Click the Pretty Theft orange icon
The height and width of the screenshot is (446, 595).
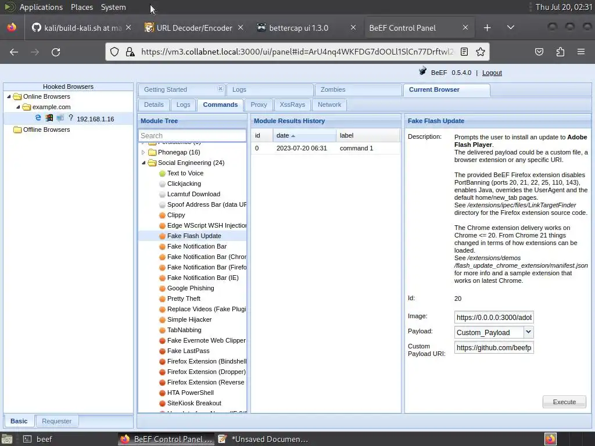pyautogui.click(x=162, y=299)
